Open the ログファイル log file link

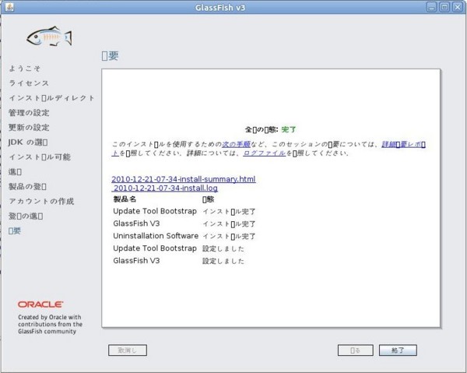click(x=265, y=153)
